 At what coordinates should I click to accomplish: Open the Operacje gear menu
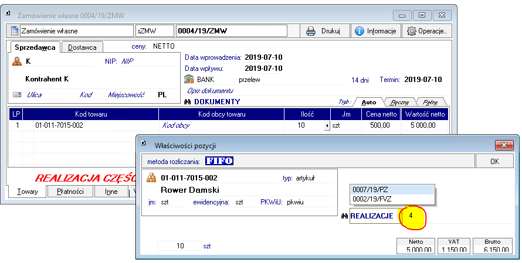426,31
